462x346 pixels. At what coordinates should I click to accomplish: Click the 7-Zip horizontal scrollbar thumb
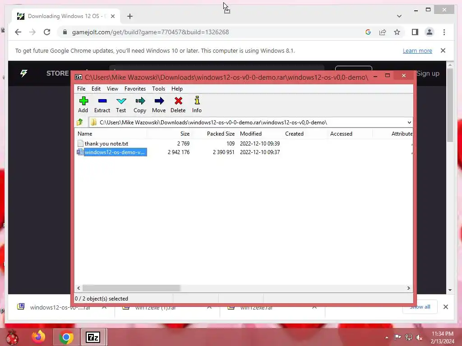tap(131, 288)
